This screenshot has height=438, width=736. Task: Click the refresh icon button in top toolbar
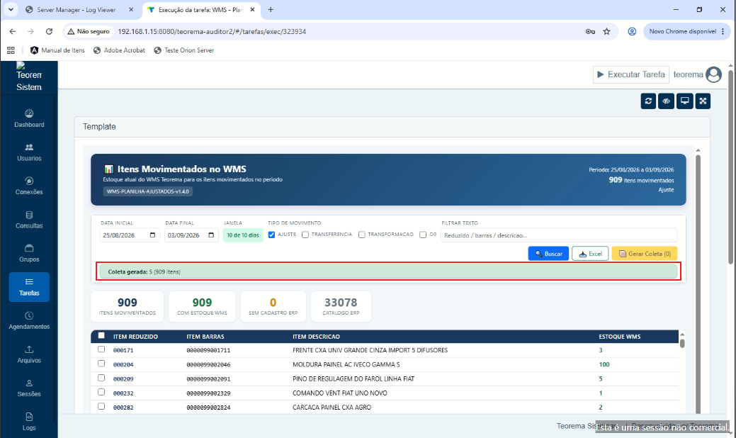point(648,101)
